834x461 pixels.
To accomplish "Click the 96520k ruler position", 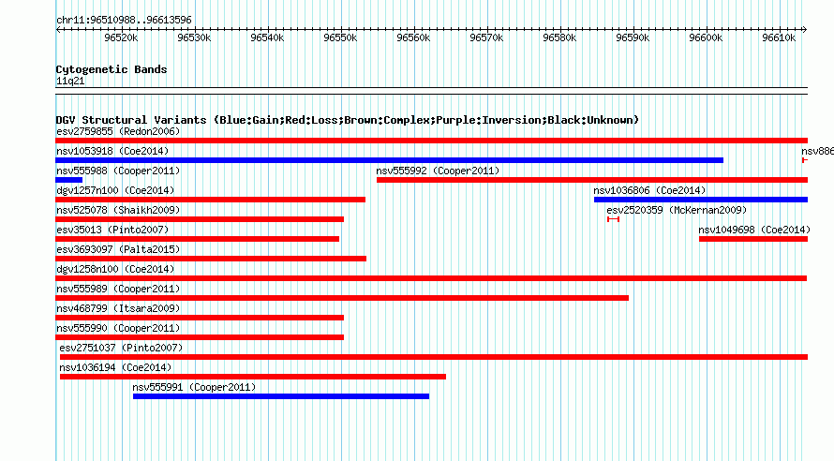I will [x=121, y=37].
